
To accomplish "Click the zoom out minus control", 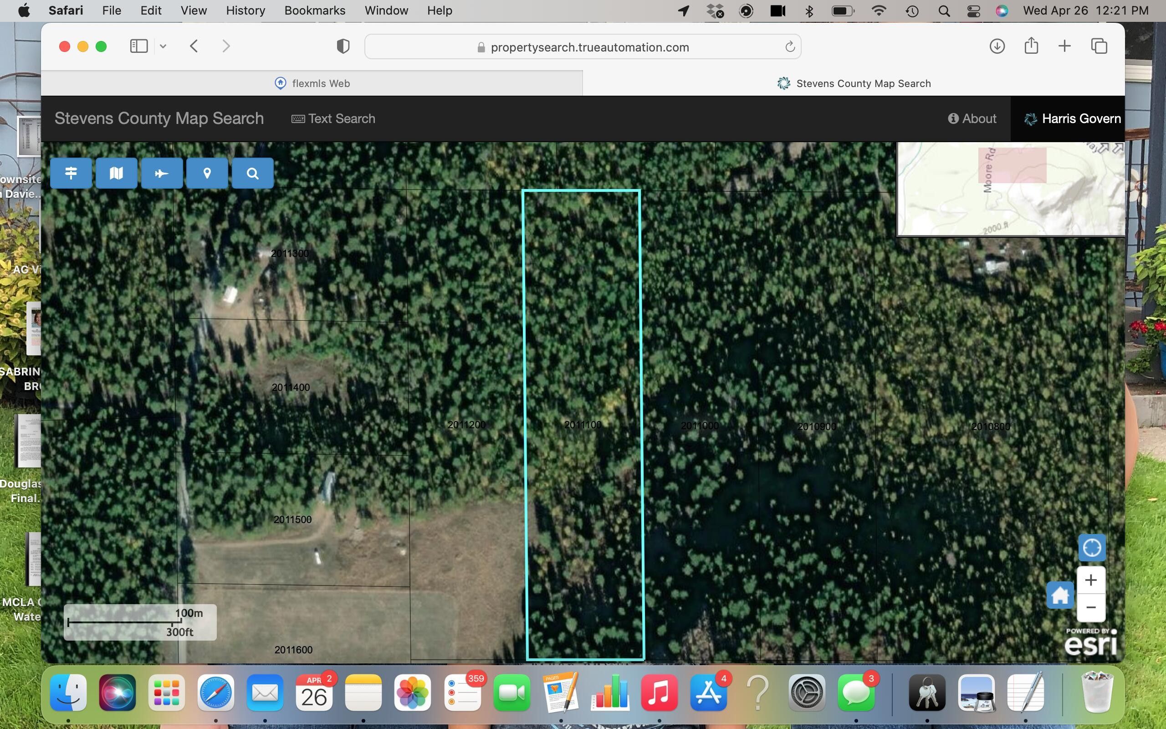I will tap(1091, 607).
